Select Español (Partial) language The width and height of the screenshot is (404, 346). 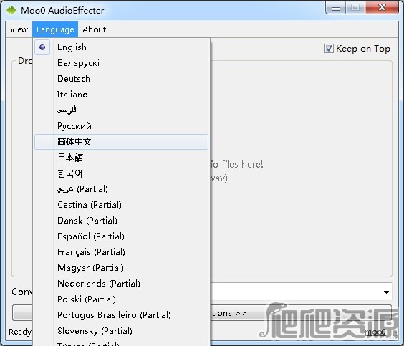(x=121, y=236)
